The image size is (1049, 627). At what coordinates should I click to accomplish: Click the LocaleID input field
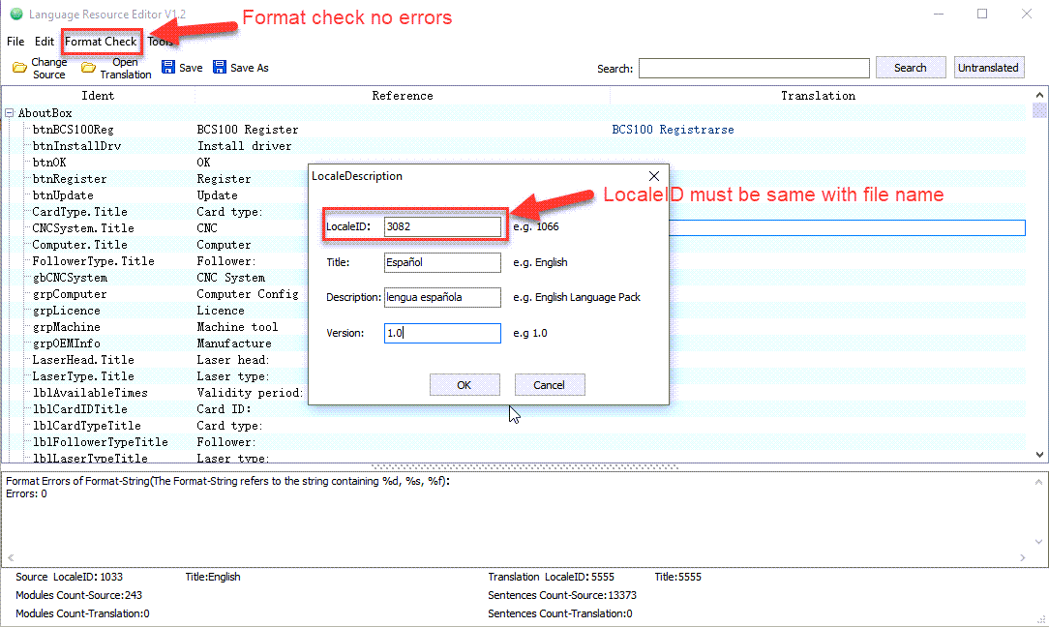point(442,226)
